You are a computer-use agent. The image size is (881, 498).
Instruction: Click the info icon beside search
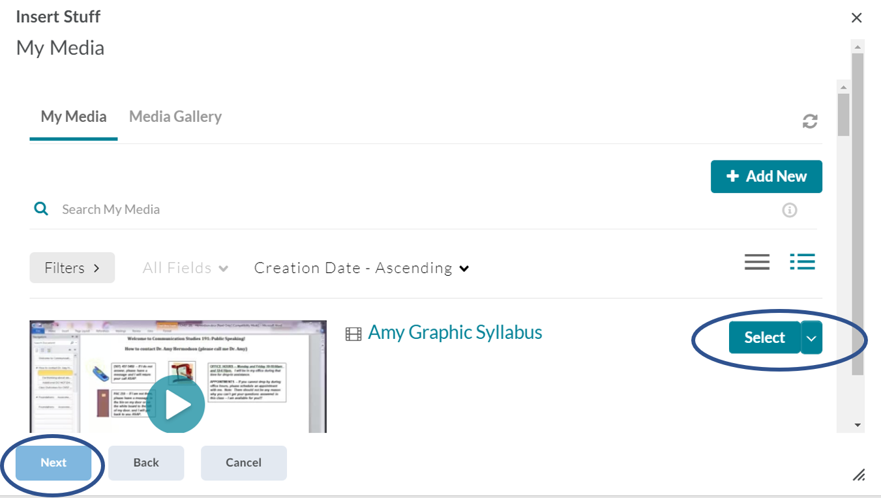[790, 210]
